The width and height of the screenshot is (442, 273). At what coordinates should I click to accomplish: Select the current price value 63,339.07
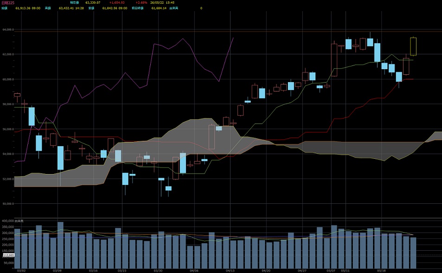click(x=93, y=2)
